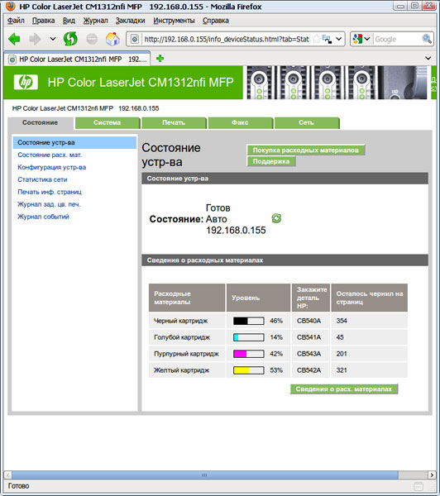Open the Журнал menu
Image resolution: width=440 pixels, height=496 pixels.
95,21
